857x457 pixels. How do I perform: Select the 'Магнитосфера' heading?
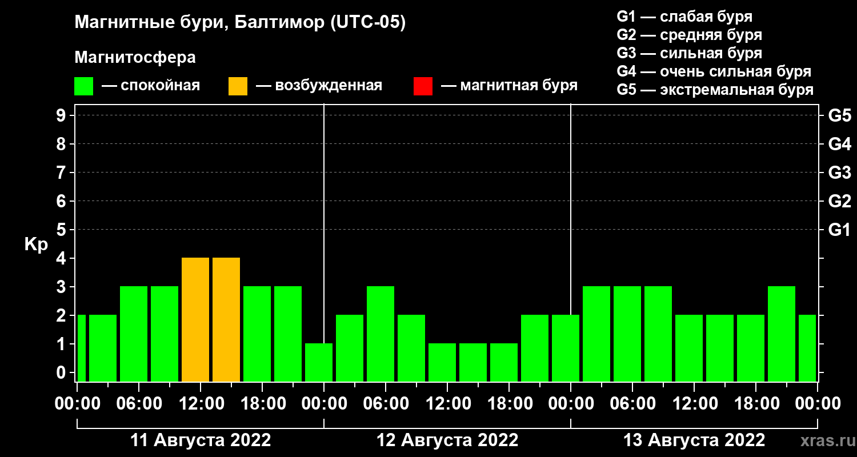coord(135,58)
